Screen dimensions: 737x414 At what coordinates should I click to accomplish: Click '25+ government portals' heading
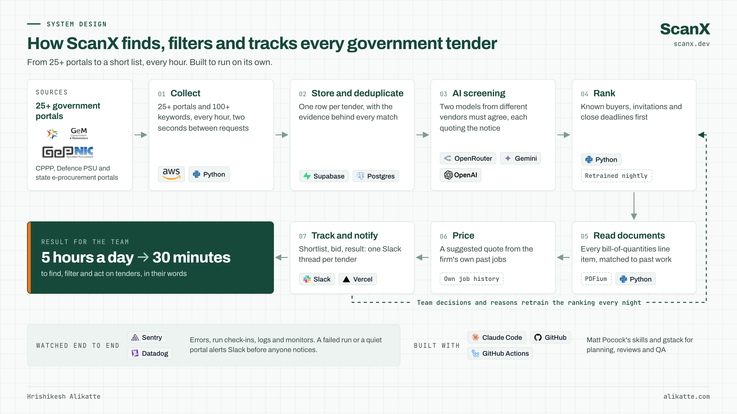pyautogui.click(x=68, y=111)
